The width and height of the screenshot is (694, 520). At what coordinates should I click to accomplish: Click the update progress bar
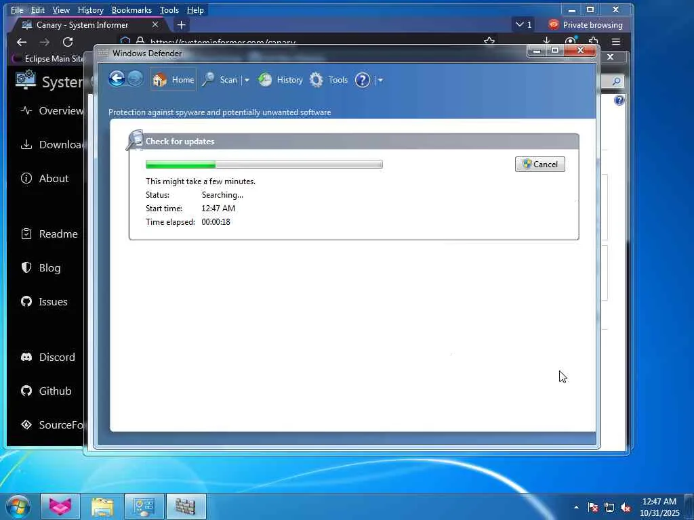point(264,164)
